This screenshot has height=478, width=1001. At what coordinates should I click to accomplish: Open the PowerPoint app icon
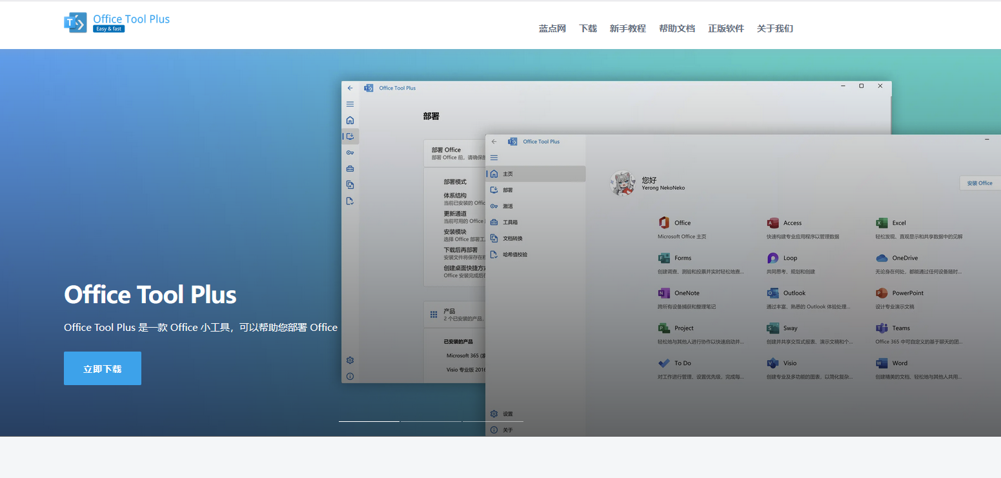882,293
